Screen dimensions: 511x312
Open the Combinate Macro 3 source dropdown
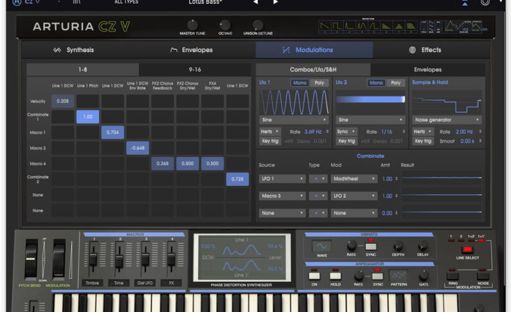click(x=282, y=196)
